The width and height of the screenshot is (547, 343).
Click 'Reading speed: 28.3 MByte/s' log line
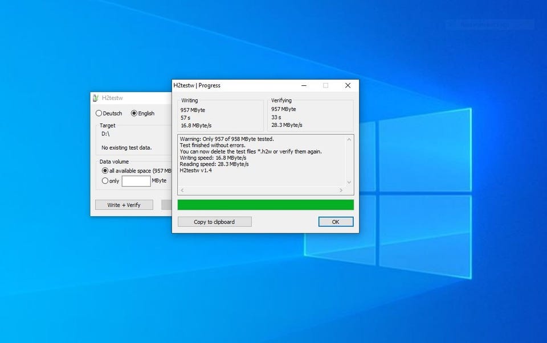(x=214, y=164)
